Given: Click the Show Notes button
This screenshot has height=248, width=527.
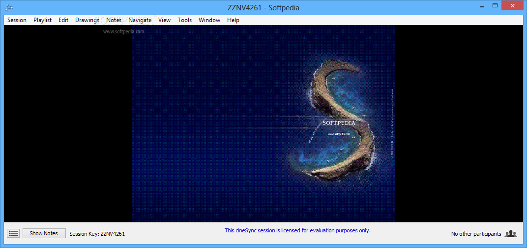Looking at the screenshot, I should (44, 233).
